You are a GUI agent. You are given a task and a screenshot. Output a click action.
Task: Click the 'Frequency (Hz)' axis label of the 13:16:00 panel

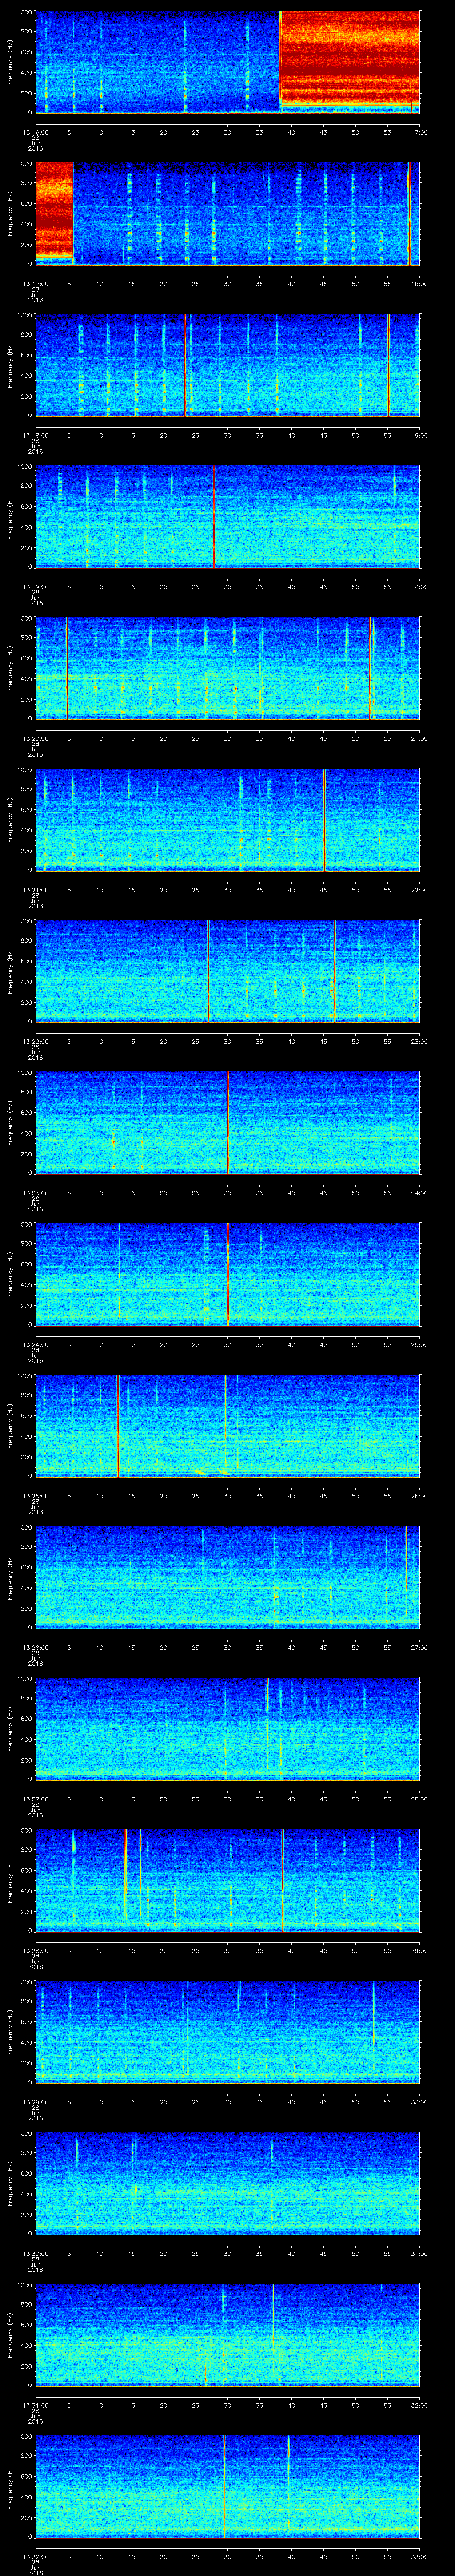[10, 62]
